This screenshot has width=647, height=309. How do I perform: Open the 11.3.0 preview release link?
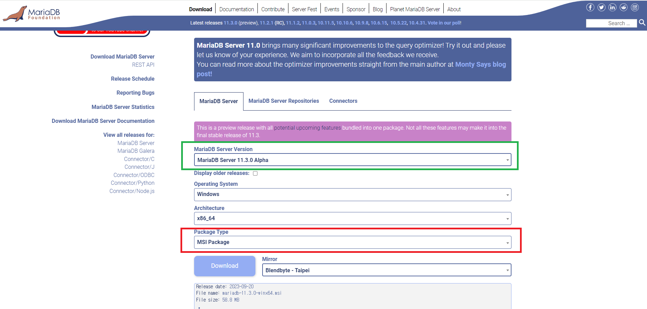tap(231, 23)
